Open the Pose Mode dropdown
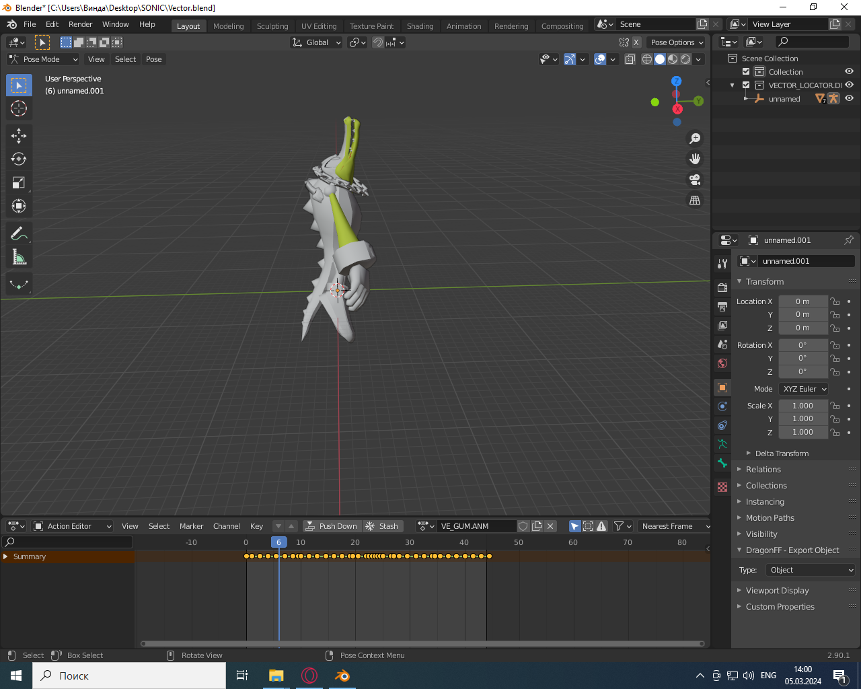The width and height of the screenshot is (861, 689). pos(43,59)
